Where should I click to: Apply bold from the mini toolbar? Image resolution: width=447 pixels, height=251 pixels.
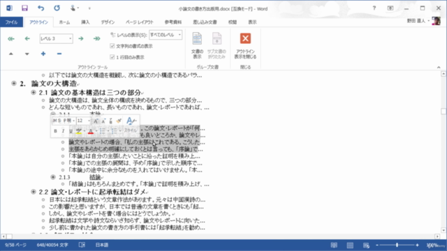55,131
